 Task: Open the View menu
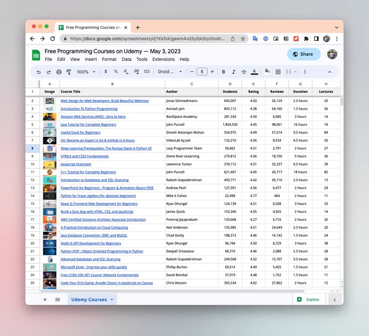tap(75, 59)
